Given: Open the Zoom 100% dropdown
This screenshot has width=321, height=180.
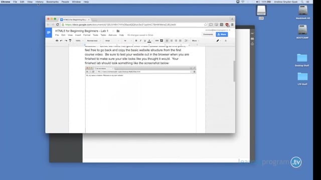Looking at the screenshot, I should coord(79,41).
